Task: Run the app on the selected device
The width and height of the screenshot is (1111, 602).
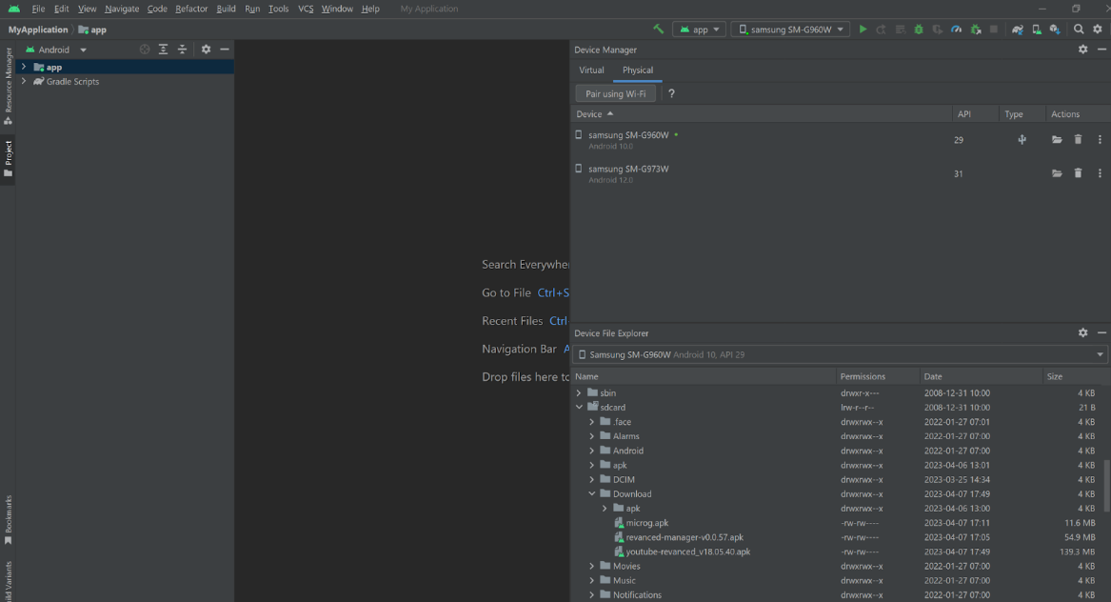Action: click(x=863, y=29)
